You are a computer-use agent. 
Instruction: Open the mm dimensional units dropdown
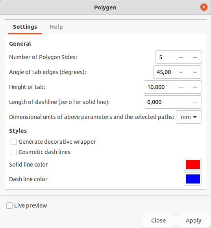(189, 117)
